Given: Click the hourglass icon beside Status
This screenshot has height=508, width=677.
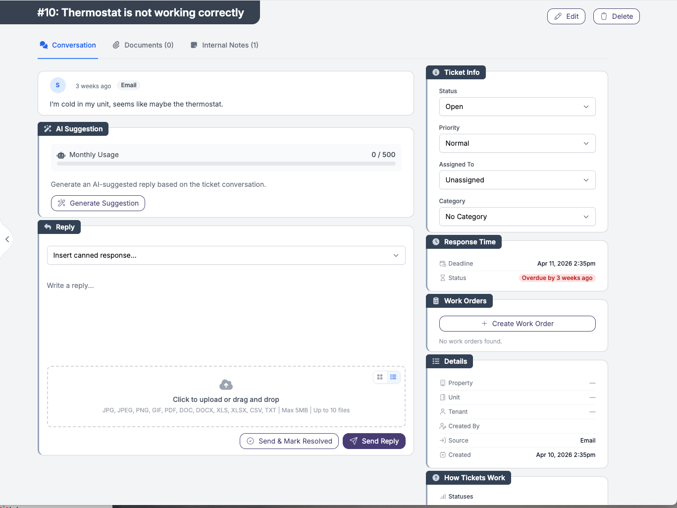Looking at the screenshot, I should [x=443, y=278].
